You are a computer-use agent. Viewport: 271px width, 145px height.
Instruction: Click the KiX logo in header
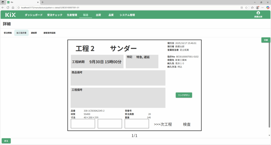pyautogui.click(x=11, y=15)
